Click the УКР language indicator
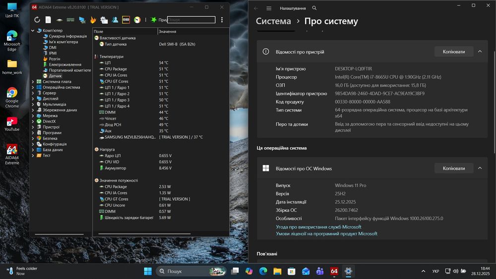496x279 pixels. [435, 271]
